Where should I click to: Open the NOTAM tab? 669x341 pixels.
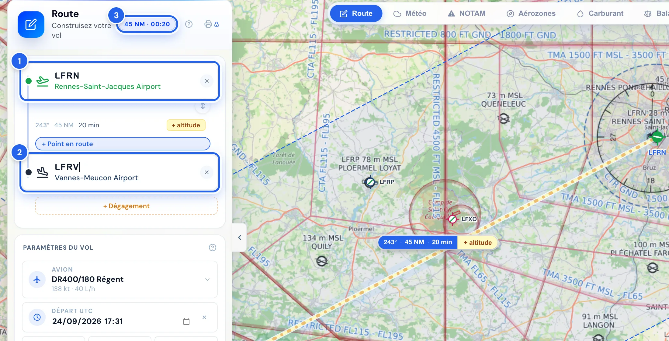tap(467, 13)
